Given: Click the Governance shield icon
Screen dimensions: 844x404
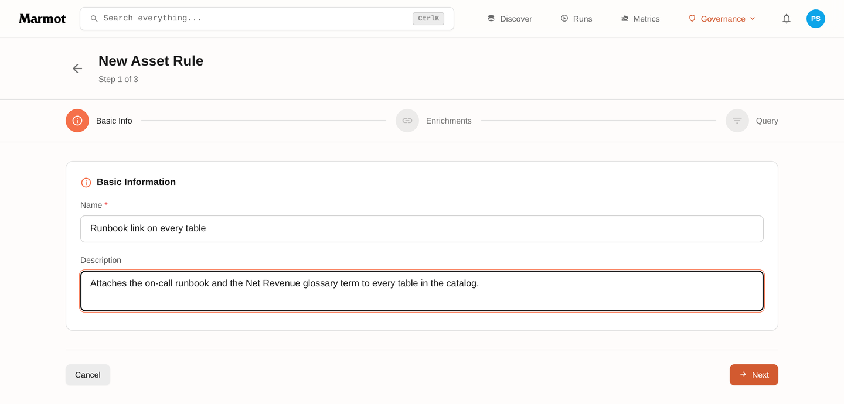Looking at the screenshot, I should click(x=692, y=19).
